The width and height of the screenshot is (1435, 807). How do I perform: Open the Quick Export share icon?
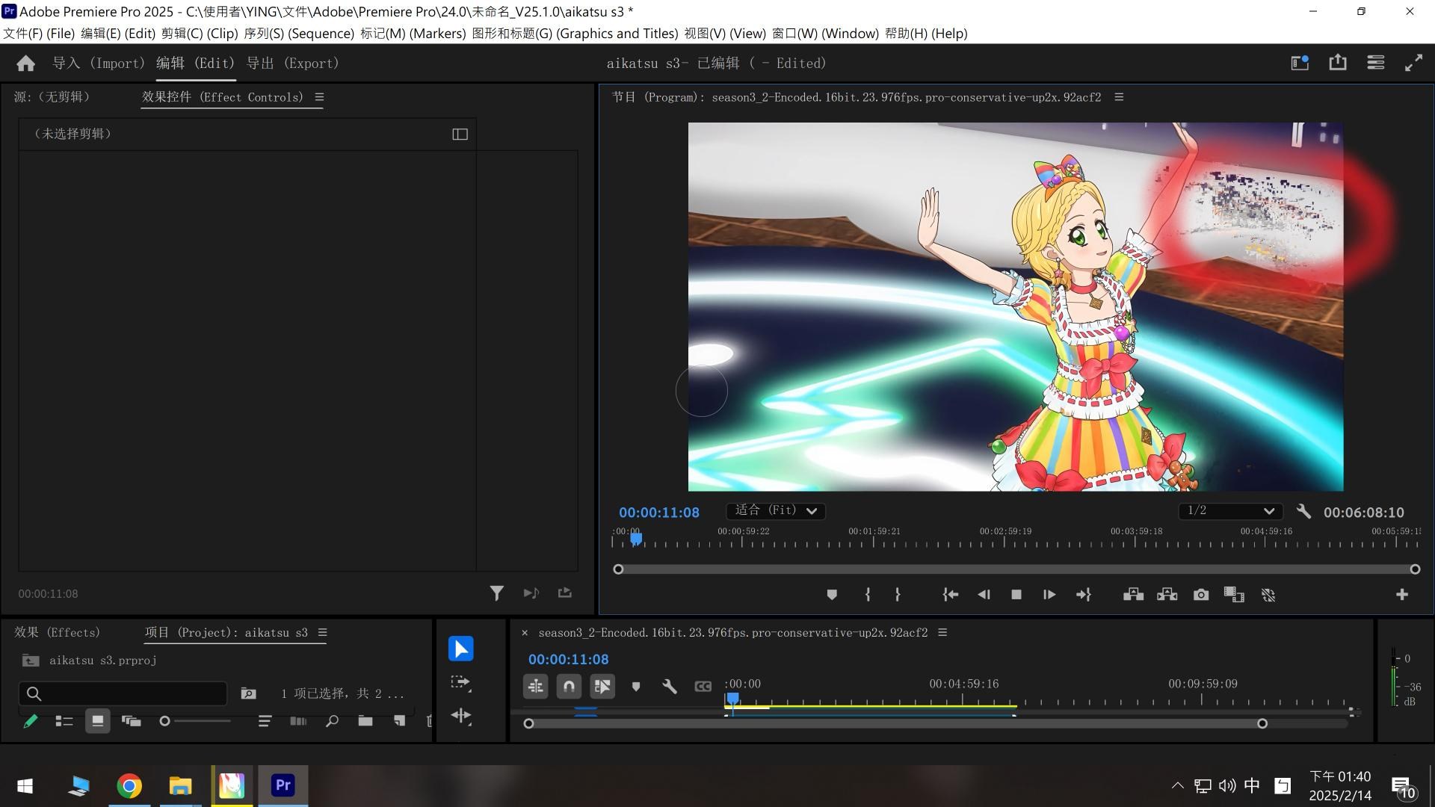[1338, 63]
